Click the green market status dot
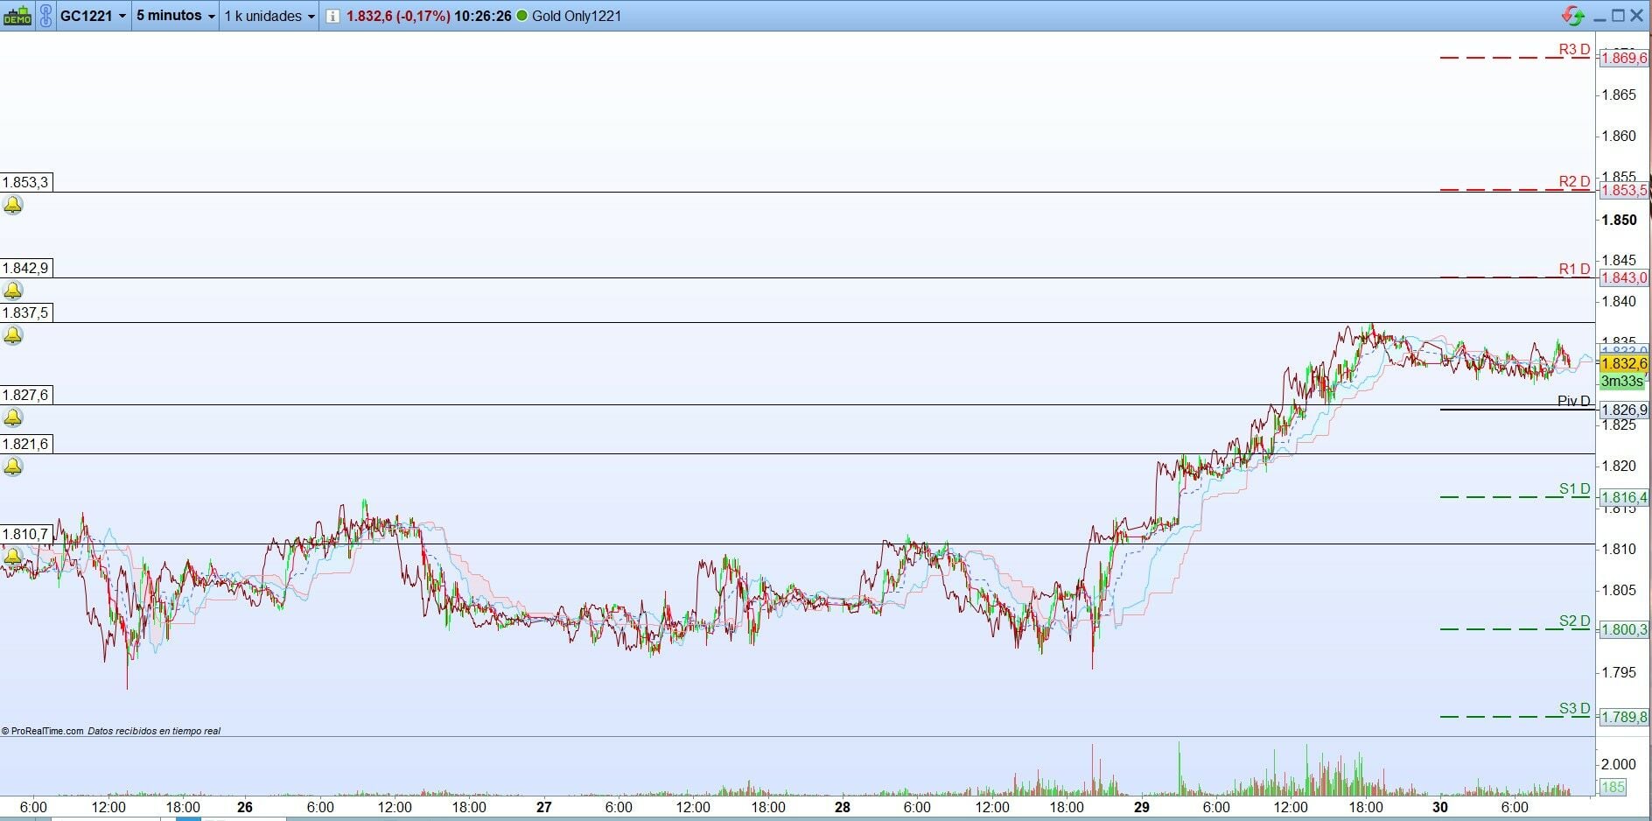The image size is (1652, 821). (522, 16)
